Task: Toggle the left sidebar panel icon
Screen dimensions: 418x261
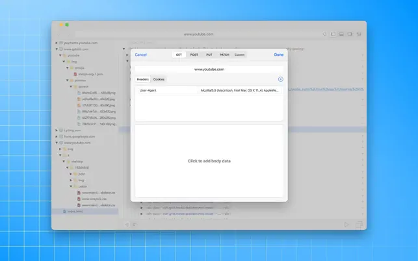Action: pos(333,34)
